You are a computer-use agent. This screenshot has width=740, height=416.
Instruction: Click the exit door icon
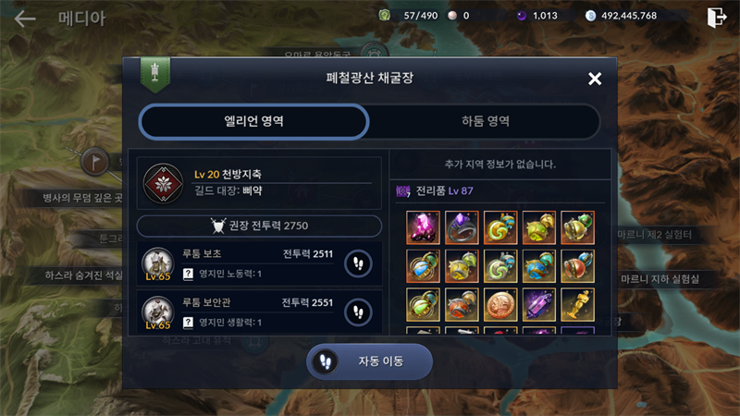click(716, 18)
